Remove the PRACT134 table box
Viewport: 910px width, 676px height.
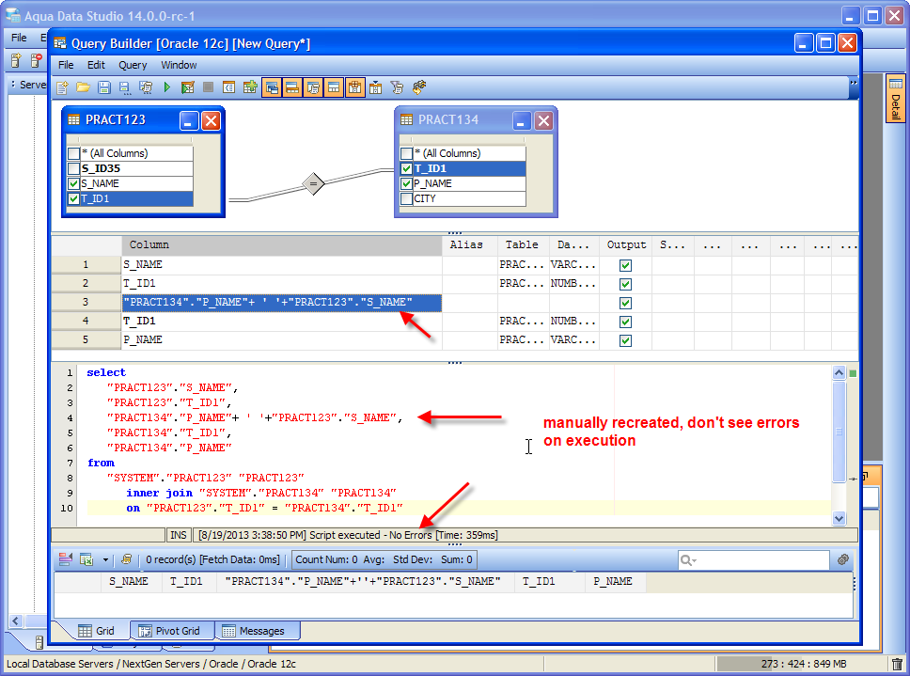coord(543,121)
